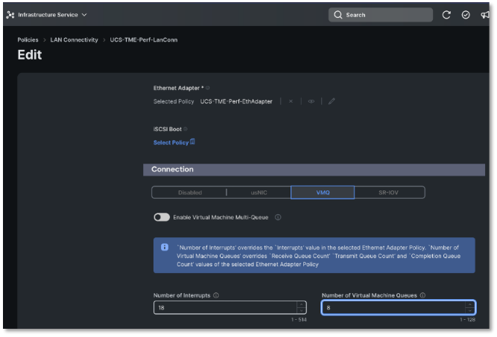Viewport: 497px width, 337px height.
Task: Click the refresh icon in header
Action: [446, 15]
